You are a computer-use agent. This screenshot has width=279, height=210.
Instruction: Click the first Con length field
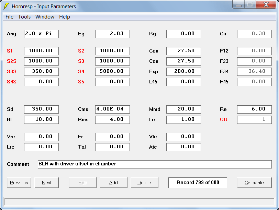click(183, 51)
